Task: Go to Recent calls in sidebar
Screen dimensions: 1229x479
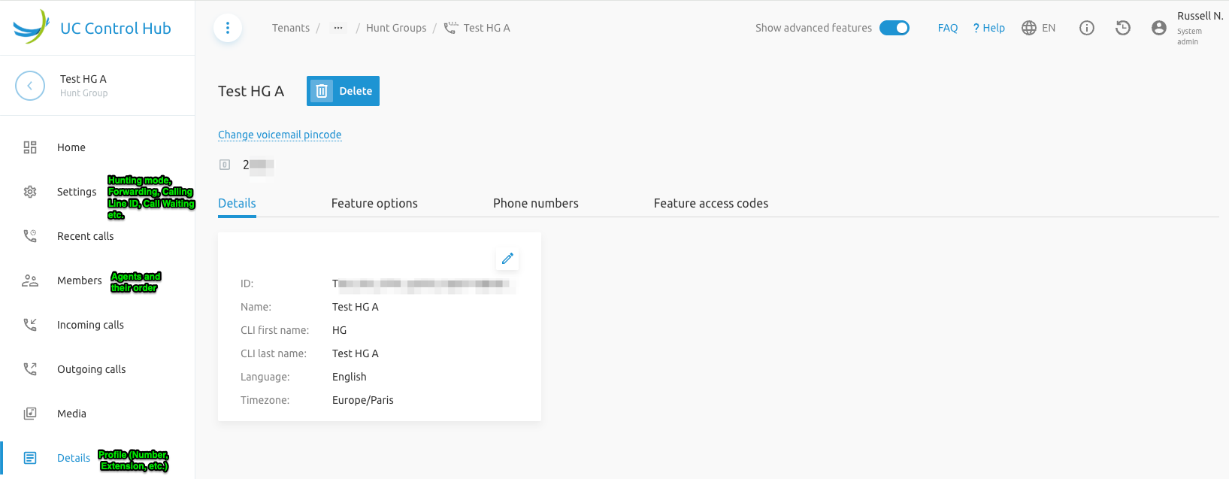Action: pos(85,236)
